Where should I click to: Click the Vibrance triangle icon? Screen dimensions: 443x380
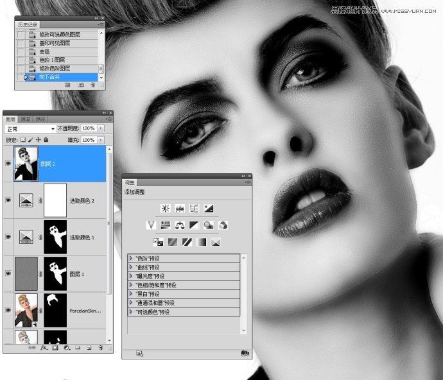[152, 225]
